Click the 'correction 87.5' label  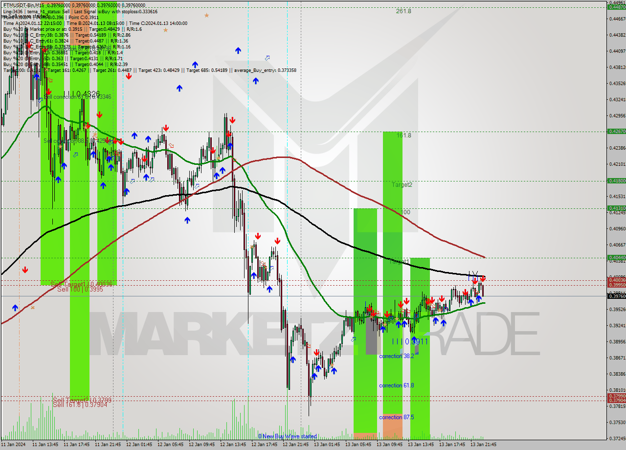point(396,417)
